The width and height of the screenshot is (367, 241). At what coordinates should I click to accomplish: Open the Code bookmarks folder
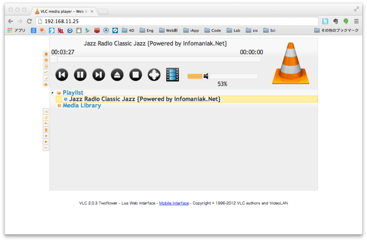(x=212, y=30)
